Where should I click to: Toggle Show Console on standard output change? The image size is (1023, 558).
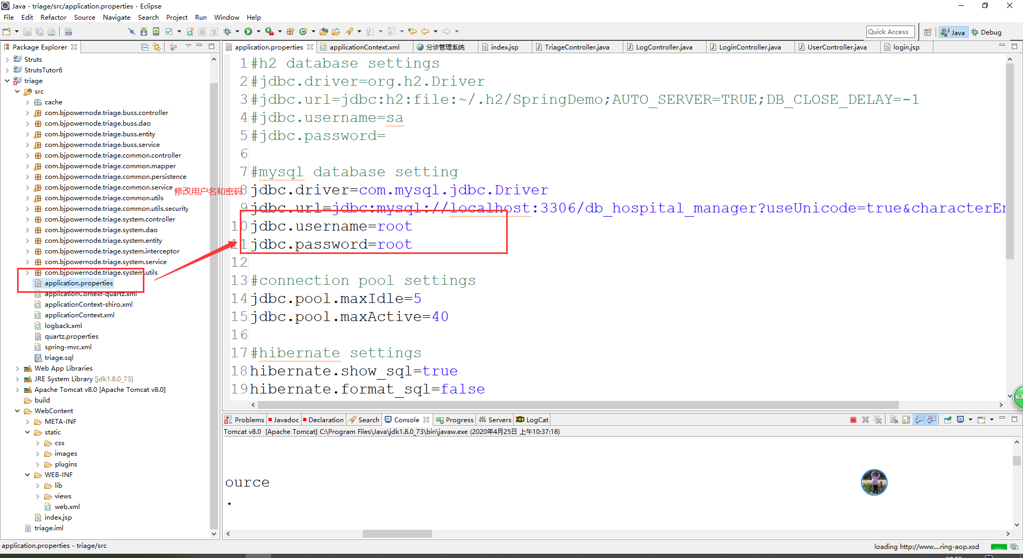919,420
